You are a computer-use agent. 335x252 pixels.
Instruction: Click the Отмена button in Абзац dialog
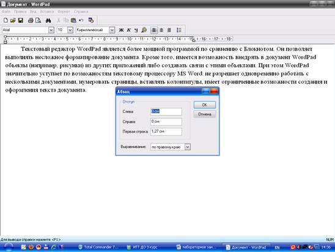(204, 114)
